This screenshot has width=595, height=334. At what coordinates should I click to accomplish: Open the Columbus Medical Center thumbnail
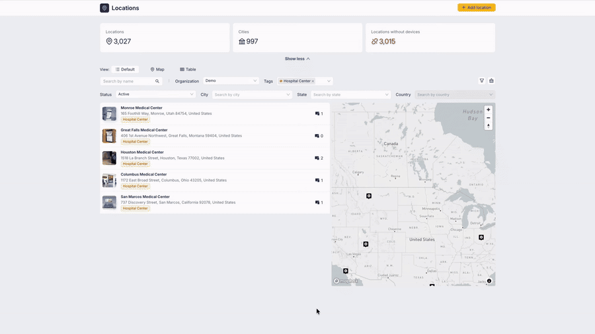tap(109, 180)
